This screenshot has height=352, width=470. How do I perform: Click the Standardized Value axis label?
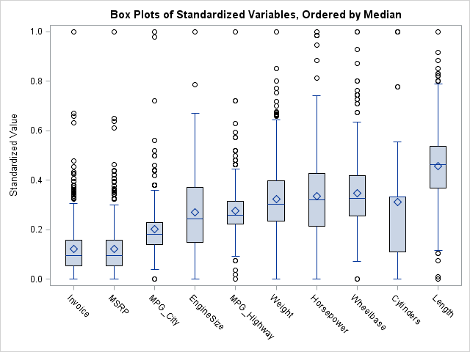[x=14, y=155]
